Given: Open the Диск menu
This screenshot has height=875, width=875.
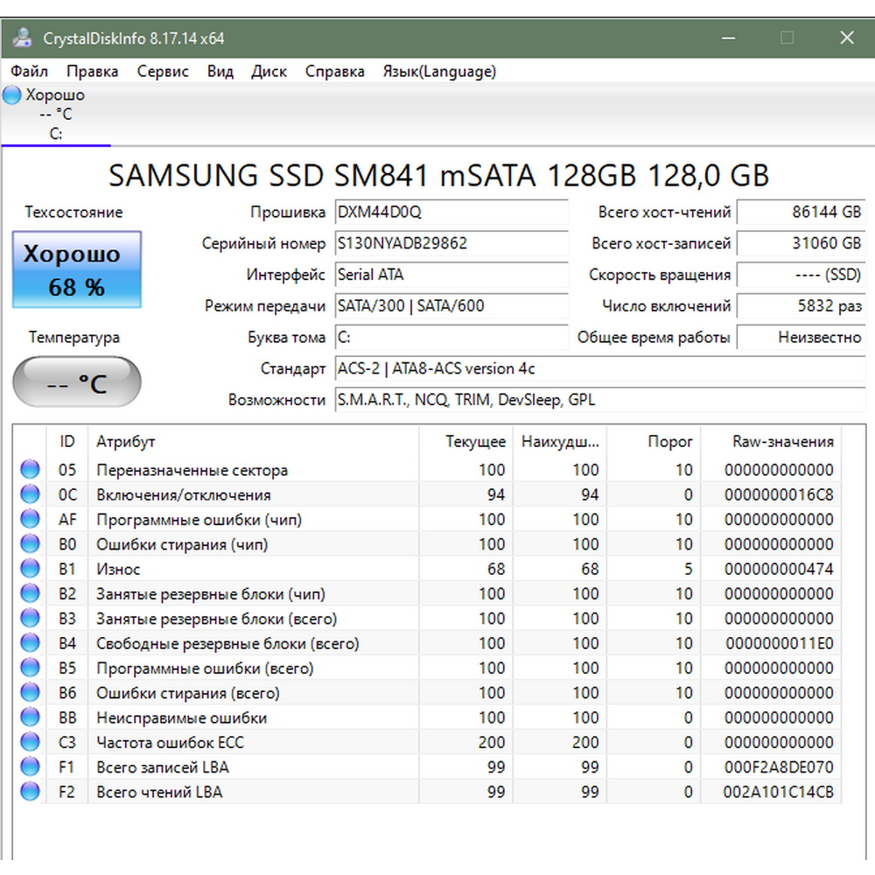Looking at the screenshot, I should click(x=269, y=72).
